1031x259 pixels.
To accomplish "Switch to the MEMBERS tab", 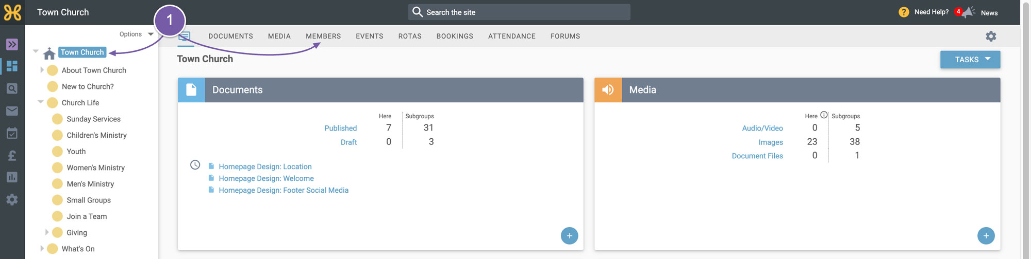I will (x=323, y=36).
